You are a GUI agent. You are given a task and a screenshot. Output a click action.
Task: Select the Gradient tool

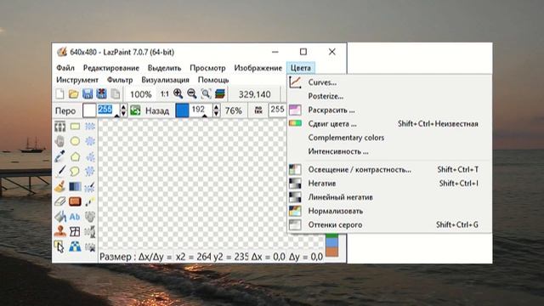[75, 187]
